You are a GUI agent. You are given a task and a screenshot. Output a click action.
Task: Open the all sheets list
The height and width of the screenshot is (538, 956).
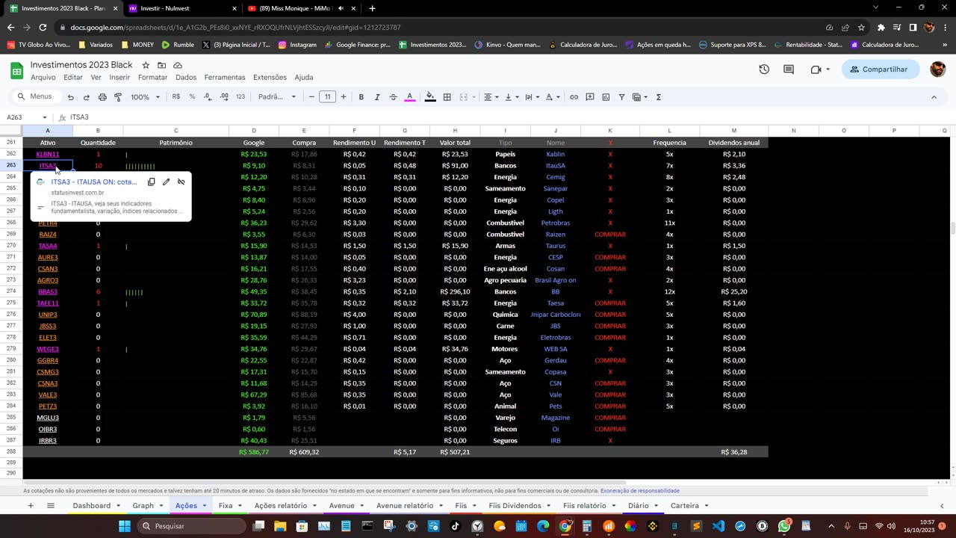click(x=51, y=506)
